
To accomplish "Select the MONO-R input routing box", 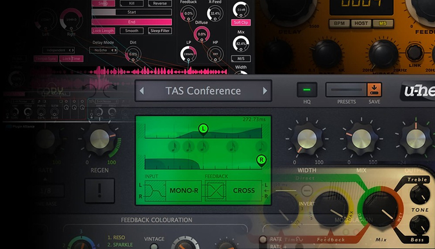I will point(184,191).
